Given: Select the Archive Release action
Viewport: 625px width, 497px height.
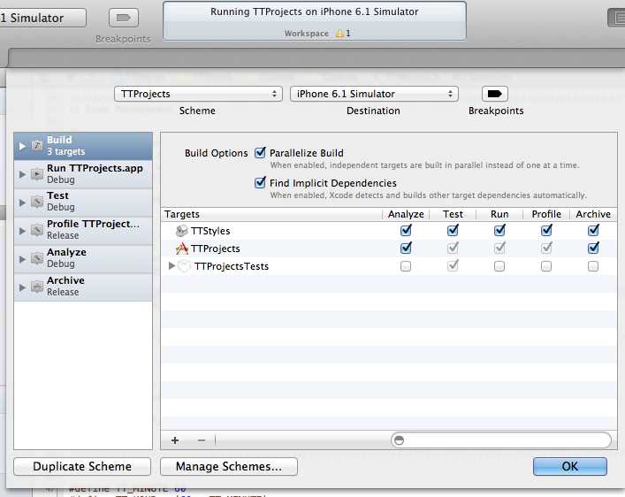Looking at the screenshot, I should tap(83, 287).
